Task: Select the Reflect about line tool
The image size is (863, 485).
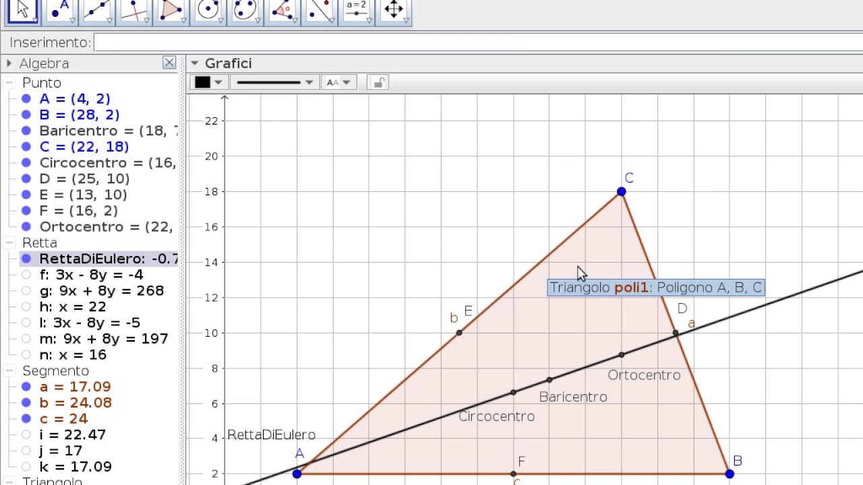Action: click(x=319, y=9)
